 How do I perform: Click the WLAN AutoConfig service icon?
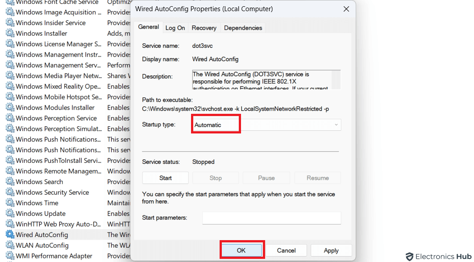pos(10,245)
